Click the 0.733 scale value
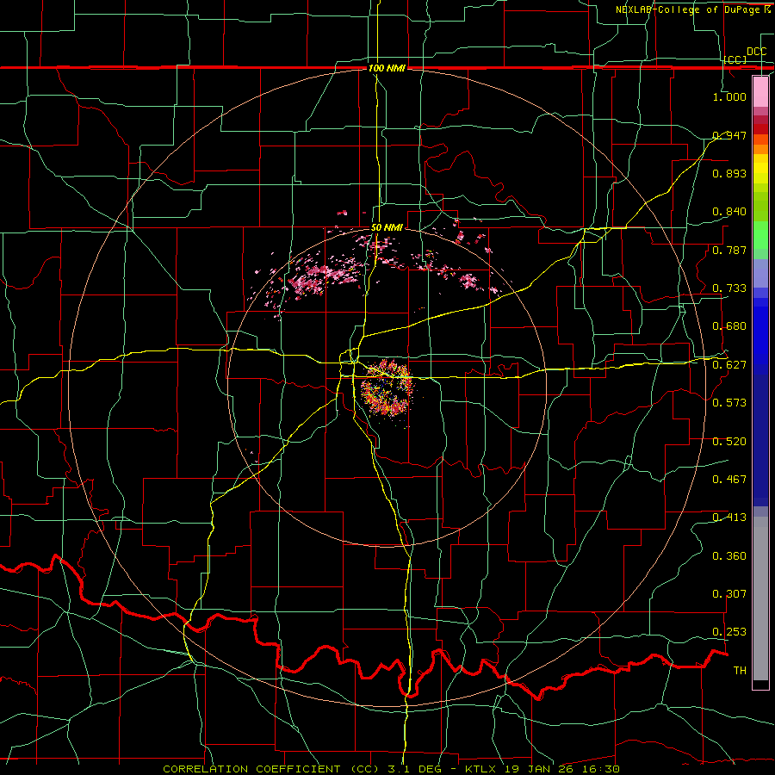The height and width of the screenshot is (775, 775). click(x=729, y=288)
